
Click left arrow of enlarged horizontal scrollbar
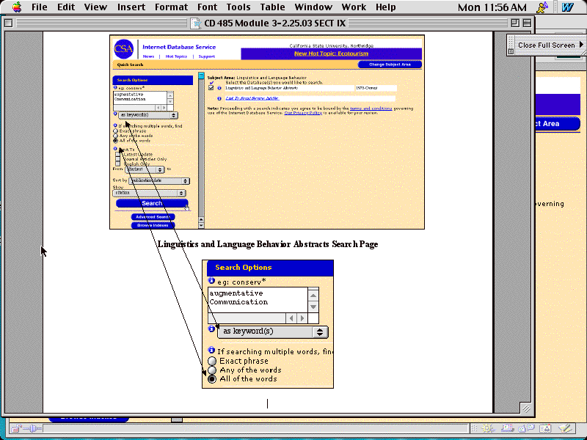(x=291, y=318)
